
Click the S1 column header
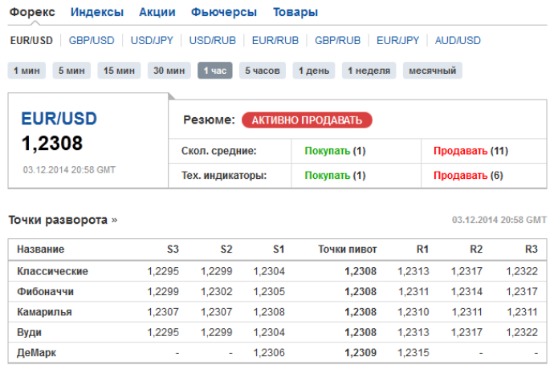279,249
